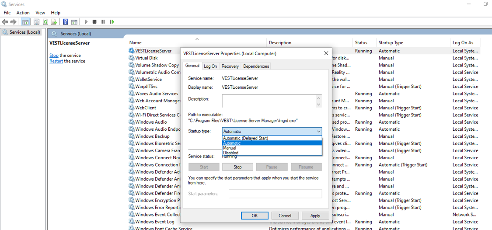Click the Restart Service toolbar icon

(112, 22)
